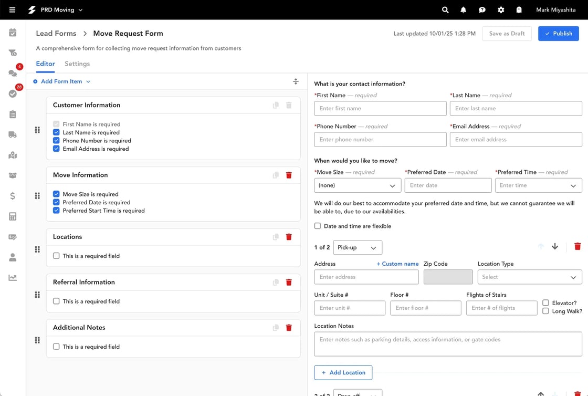
Task: Open the search icon in top bar
Action: click(445, 10)
